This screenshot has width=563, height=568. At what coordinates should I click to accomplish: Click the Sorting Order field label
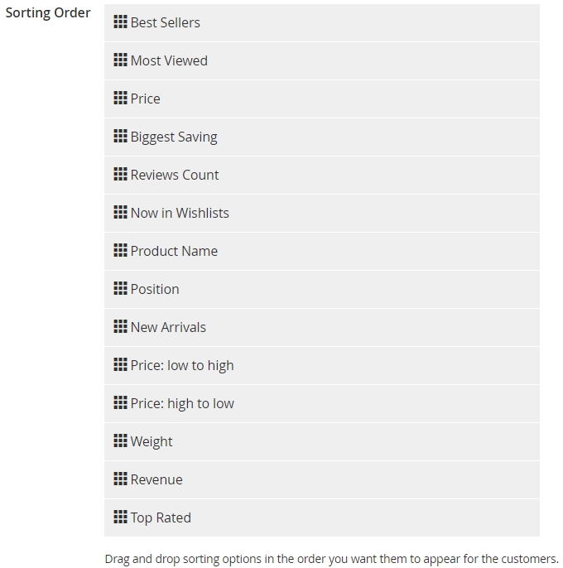48,13
